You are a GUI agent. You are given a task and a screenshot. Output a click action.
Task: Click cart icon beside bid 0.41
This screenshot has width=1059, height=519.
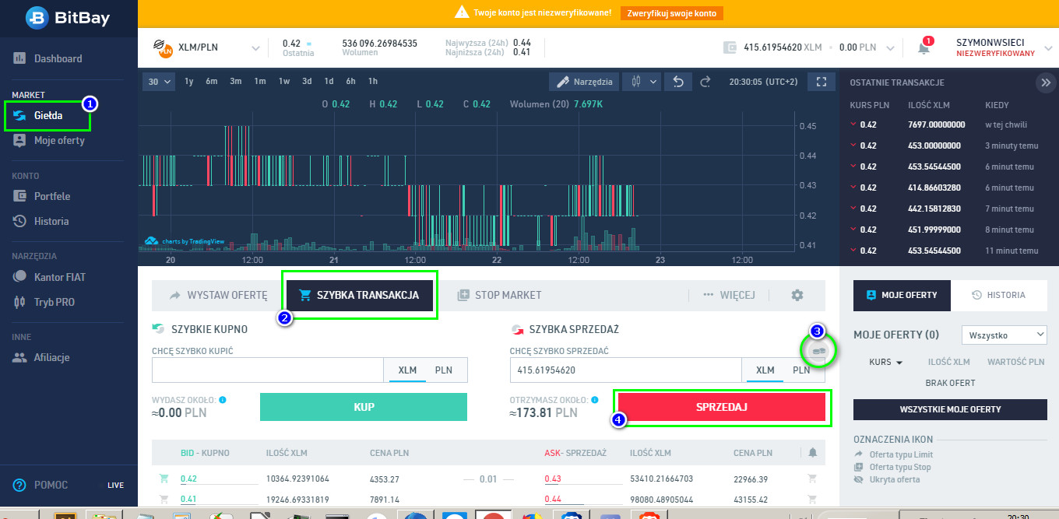coord(164,500)
